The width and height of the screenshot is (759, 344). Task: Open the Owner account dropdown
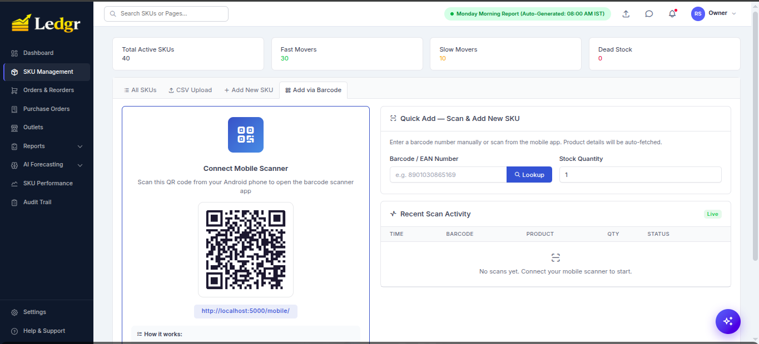pos(722,13)
